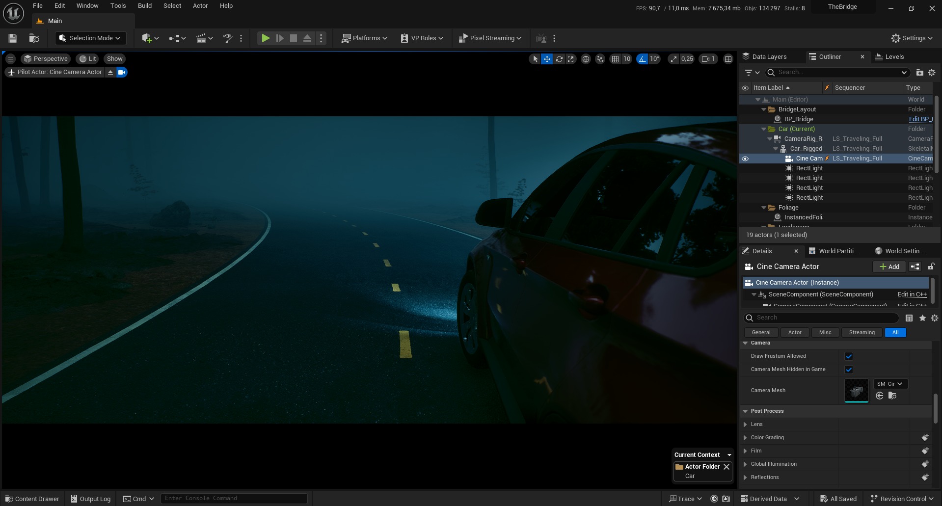Click the Details search field
Screen dimensions: 942x506
coord(821,318)
